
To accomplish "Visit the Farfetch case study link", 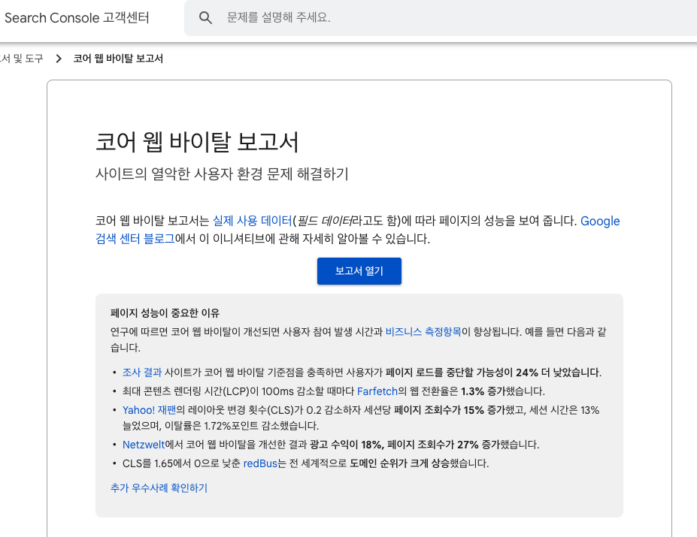I will (x=377, y=391).
